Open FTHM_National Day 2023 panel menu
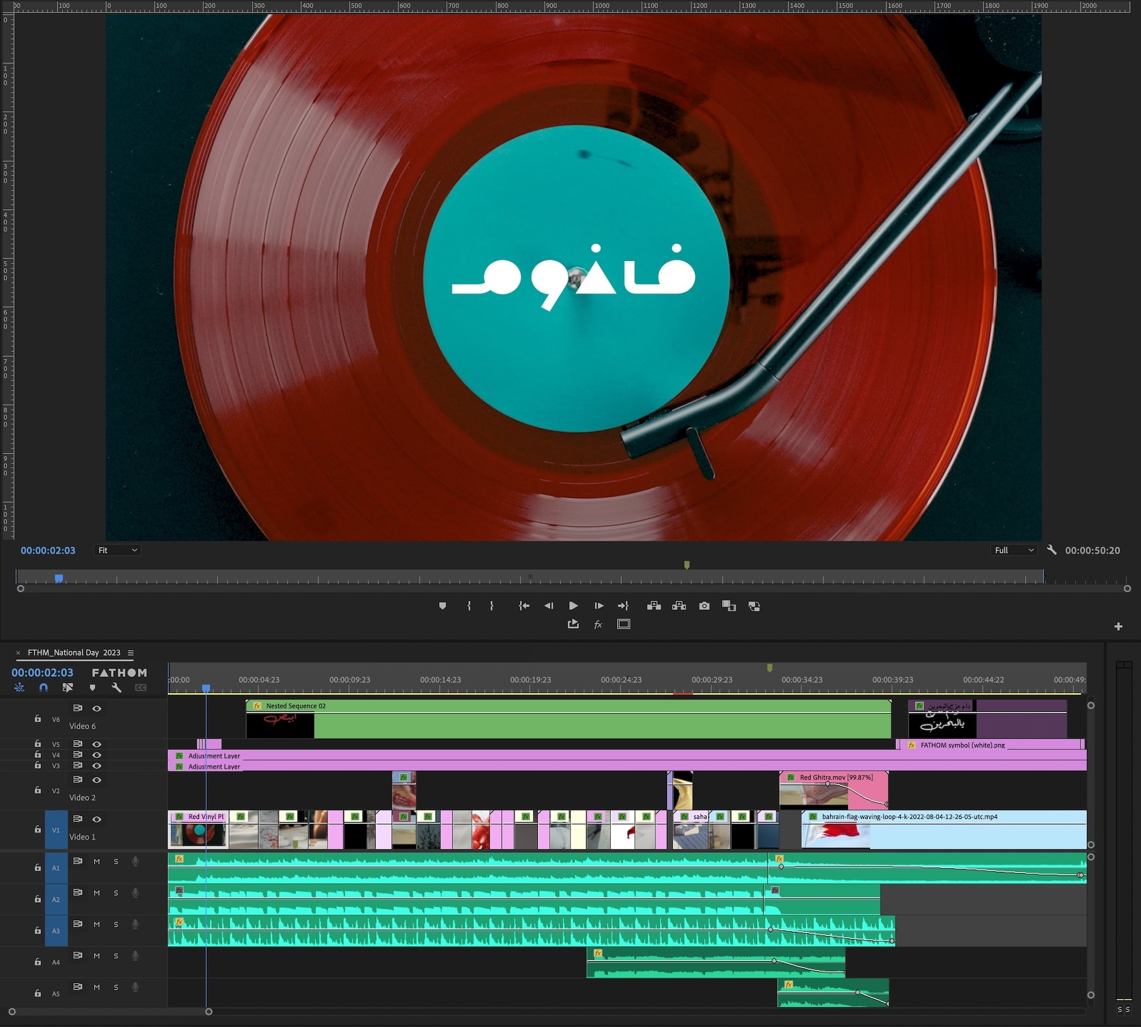This screenshot has width=1141, height=1027. tap(131, 653)
